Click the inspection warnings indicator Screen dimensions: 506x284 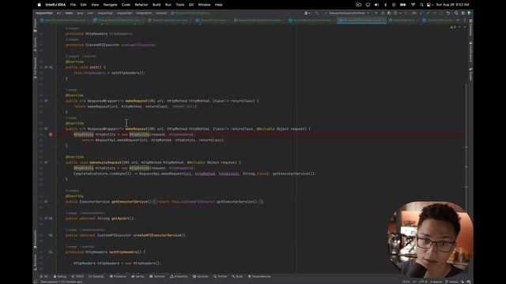(453, 28)
